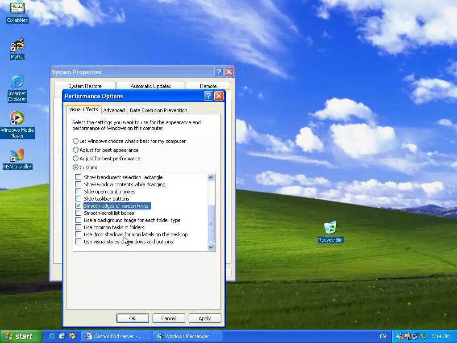Click the third system tray icon
The width and height of the screenshot is (457, 343).
point(415,336)
